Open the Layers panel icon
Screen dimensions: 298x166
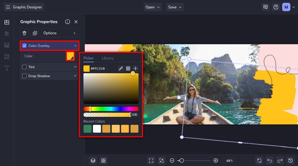(93, 161)
